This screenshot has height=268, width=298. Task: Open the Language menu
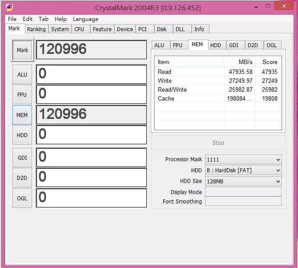85,19
